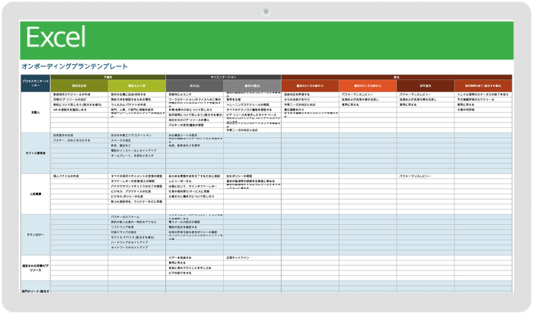Click the ツアーを実施する cell

click(x=180, y=258)
